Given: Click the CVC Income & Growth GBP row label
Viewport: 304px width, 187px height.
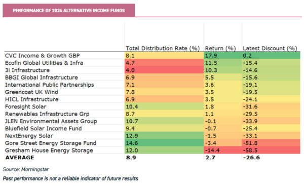Looking at the screenshot, I should coord(42,56).
